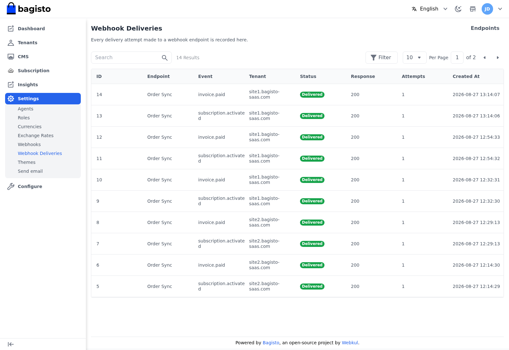
Task: Click the Configure wrench icon
Action: [x=11, y=186]
